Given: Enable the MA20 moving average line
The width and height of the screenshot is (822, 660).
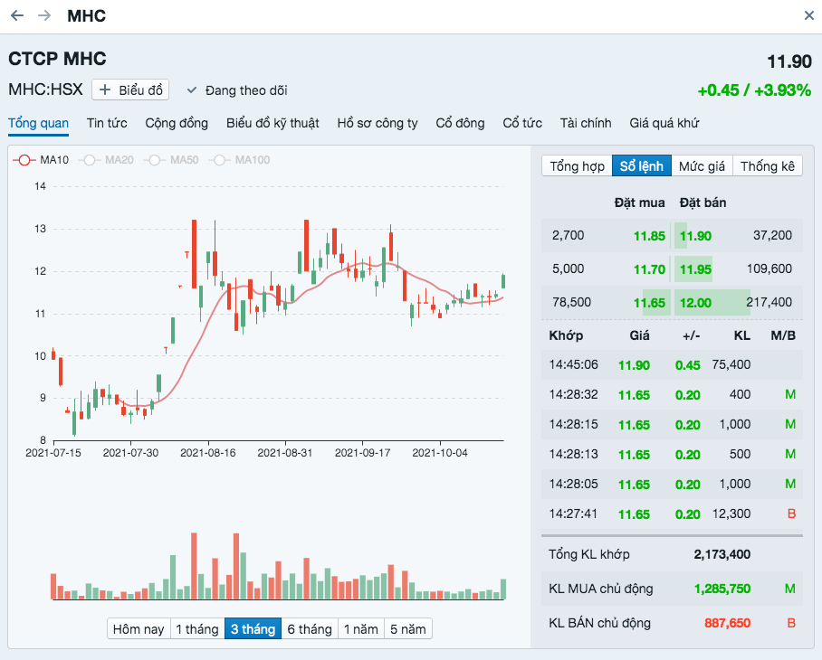Looking at the screenshot, I should coord(107,160).
